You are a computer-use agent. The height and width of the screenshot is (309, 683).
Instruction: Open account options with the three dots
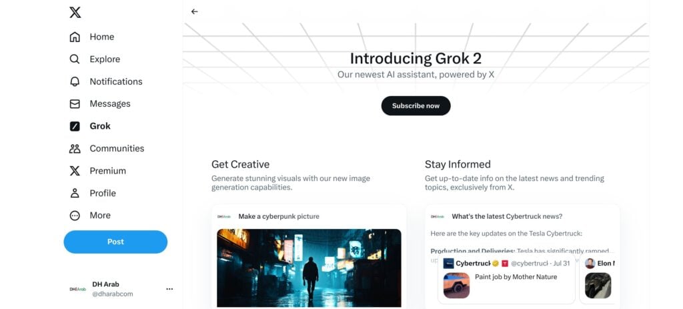pyautogui.click(x=169, y=289)
